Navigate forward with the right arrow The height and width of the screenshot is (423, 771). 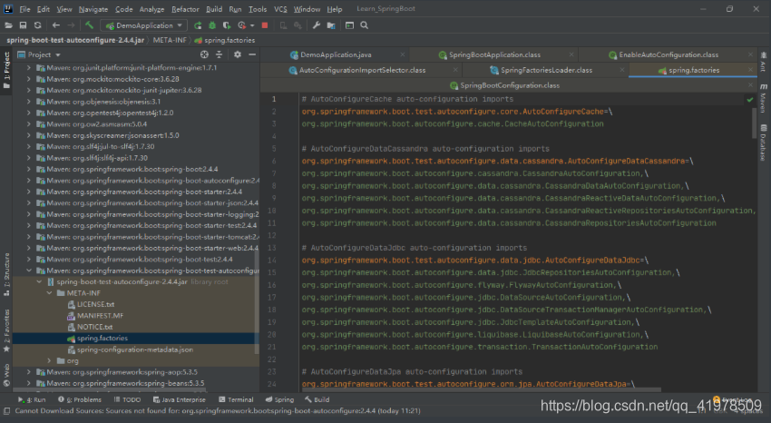tap(71, 25)
